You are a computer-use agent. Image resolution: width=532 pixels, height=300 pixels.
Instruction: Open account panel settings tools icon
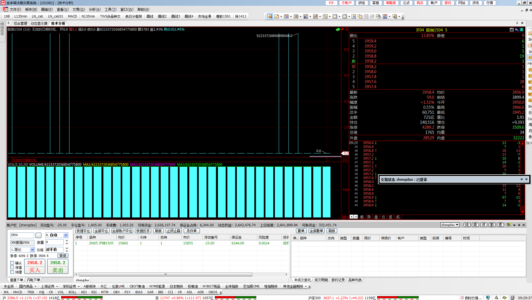(509, 225)
